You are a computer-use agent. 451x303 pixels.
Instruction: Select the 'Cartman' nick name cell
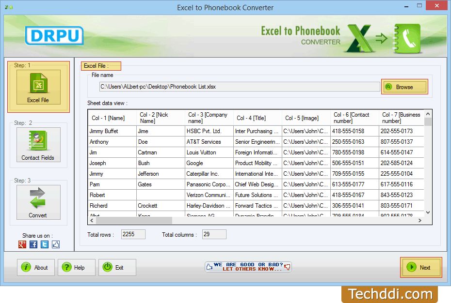tap(161, 152)
